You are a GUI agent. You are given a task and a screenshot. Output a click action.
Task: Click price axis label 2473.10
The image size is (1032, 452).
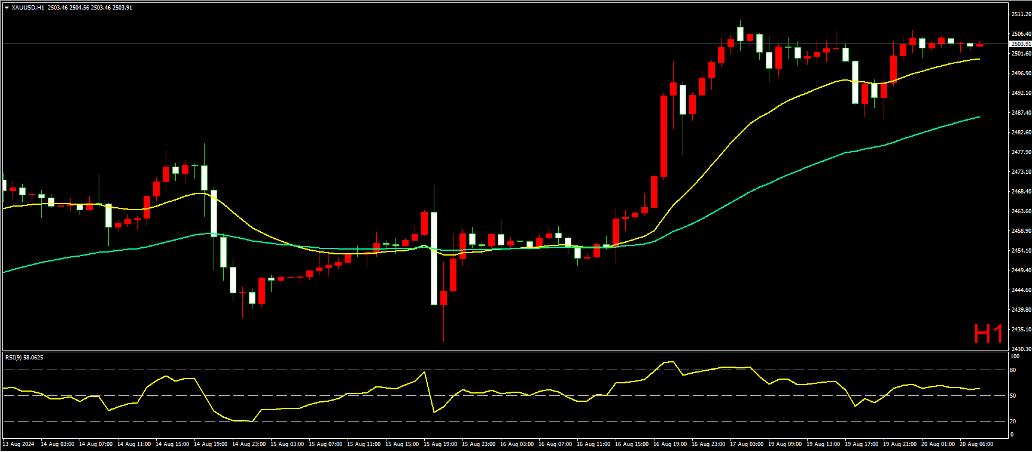tap(1021, 172)
